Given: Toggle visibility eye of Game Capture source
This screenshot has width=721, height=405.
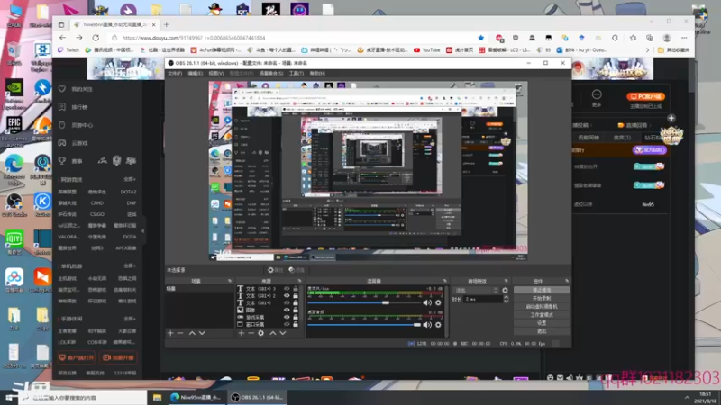Looking at the screenshot, I should pyautogui.click(x=287, y=317).
